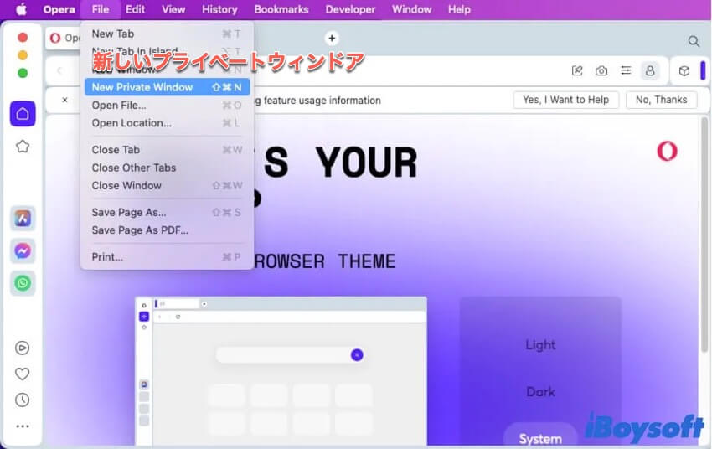Open WhatsApp in the sidebar
This screenshot has height=449, width=712.
23,283
